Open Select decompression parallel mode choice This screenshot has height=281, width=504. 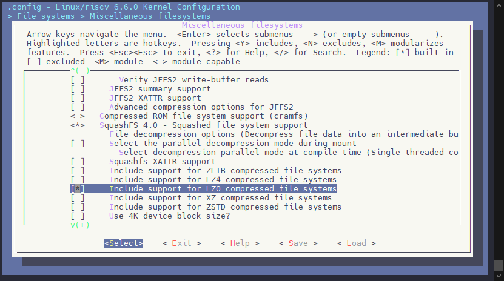tap(288, 153)
